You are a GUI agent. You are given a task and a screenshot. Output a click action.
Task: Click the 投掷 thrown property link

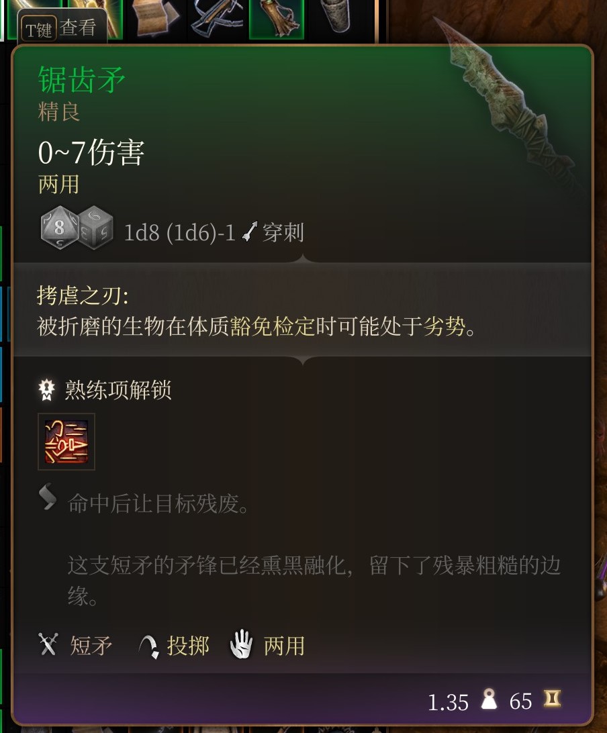187,646
